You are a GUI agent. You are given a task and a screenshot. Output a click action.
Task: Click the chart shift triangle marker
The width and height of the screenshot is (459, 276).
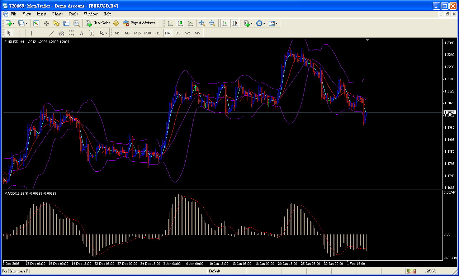(x=367, y=40)
